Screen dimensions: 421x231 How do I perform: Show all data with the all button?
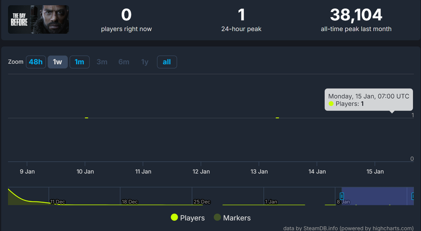tap(167, 62)
